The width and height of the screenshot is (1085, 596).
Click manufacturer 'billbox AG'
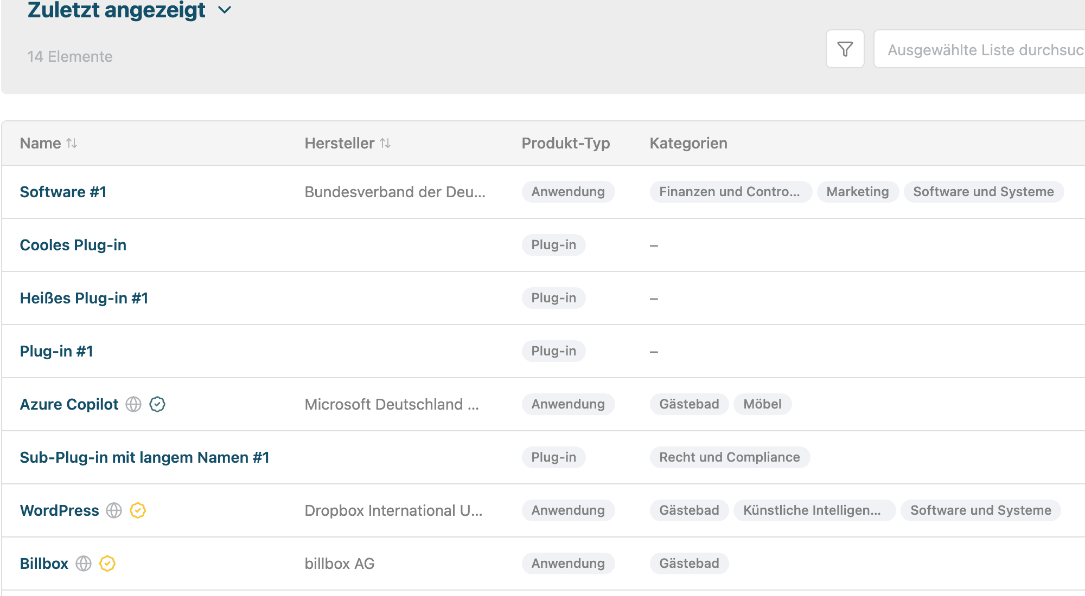coord(340,563)
